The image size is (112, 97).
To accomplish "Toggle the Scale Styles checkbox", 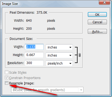I will [x=6, y=72].
